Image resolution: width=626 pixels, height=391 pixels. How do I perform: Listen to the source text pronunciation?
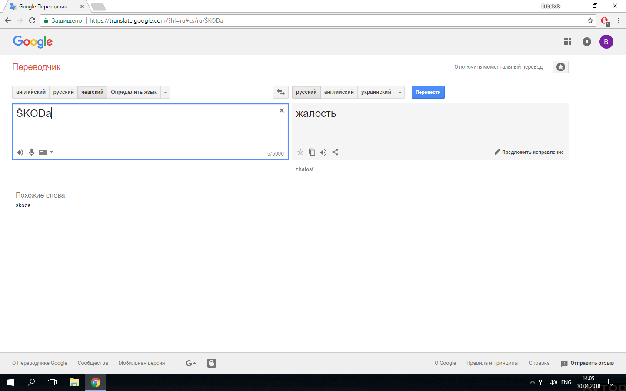(x=20, y=152)
